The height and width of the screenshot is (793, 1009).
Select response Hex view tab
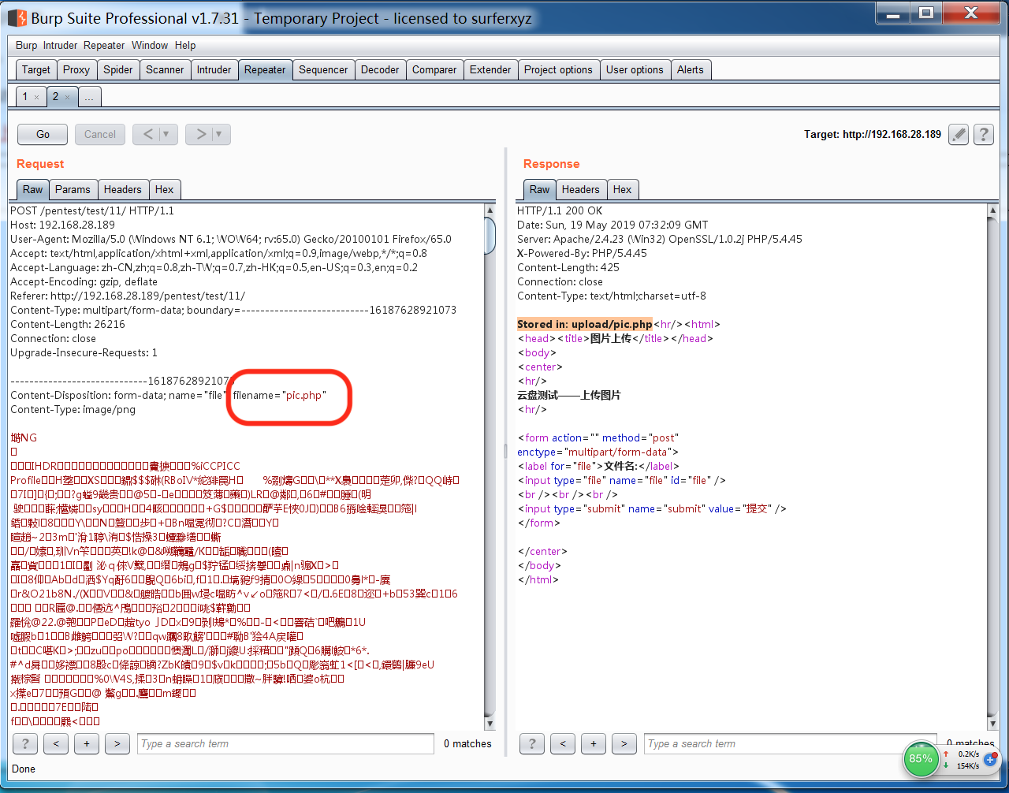coord(623,189)
